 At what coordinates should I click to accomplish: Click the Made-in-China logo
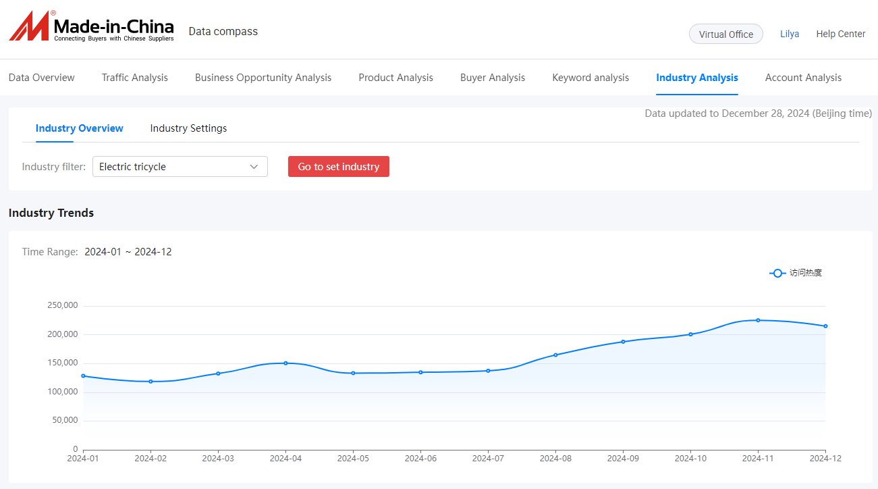(91, 27)
